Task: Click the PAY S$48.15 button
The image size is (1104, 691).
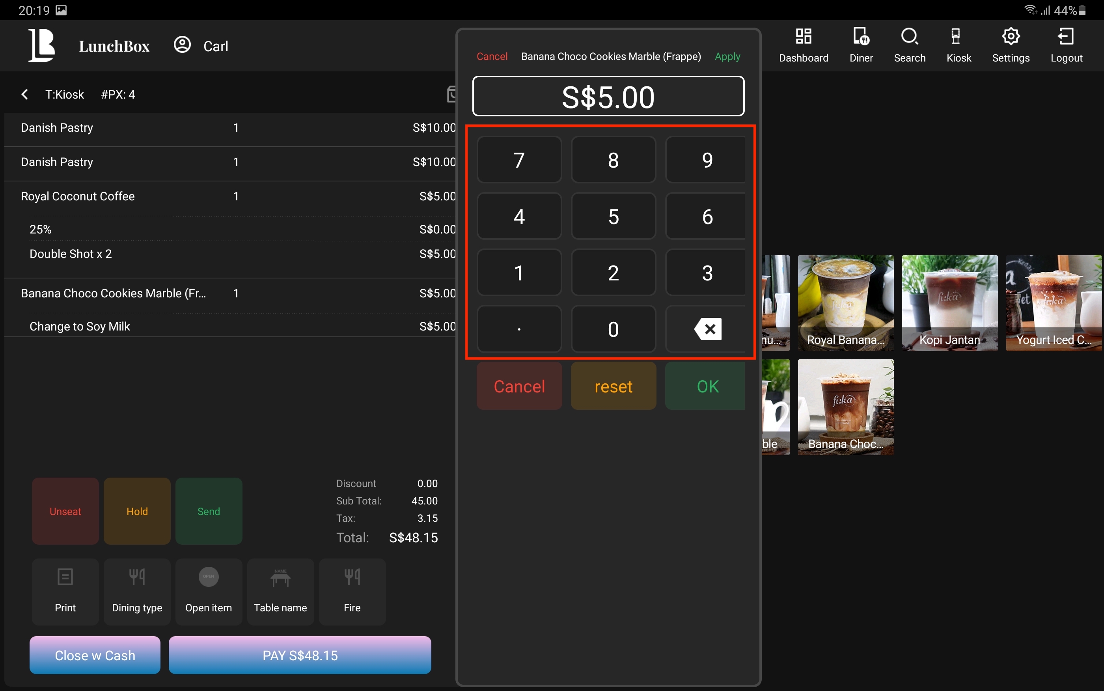Action: 300,655
